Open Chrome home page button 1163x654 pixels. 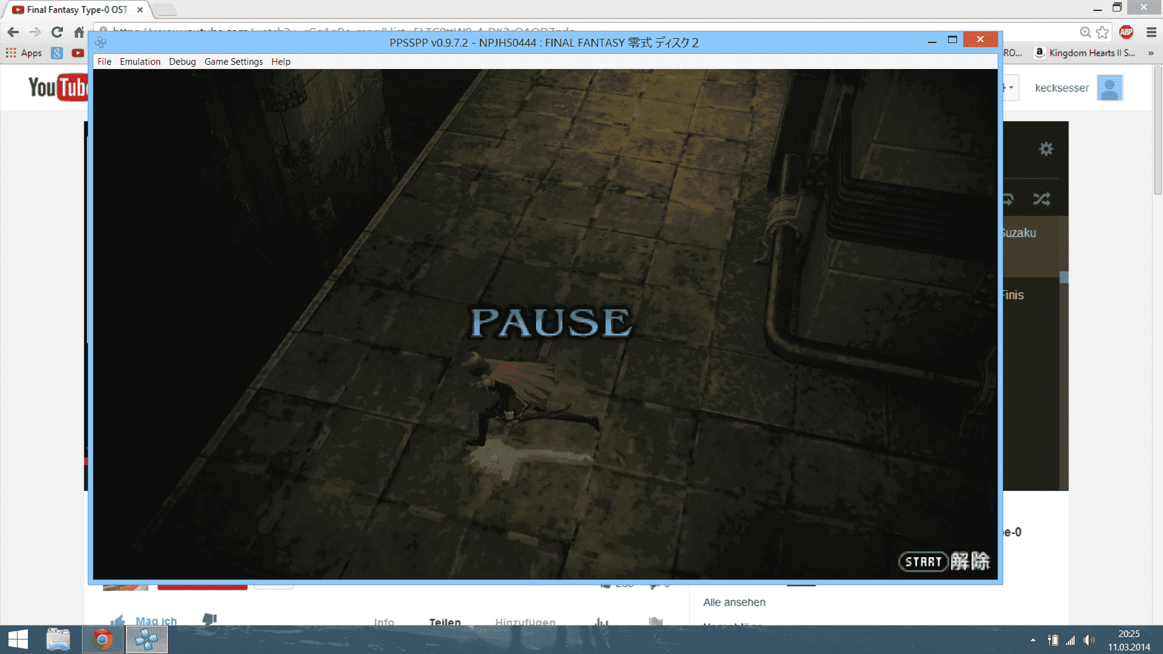tap(79, 32)
